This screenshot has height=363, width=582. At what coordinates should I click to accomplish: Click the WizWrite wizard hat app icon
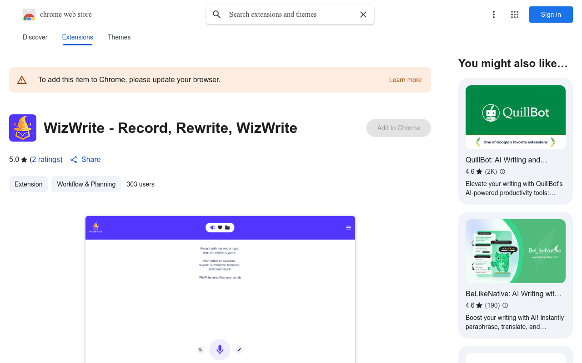click(x=23, y=128)
